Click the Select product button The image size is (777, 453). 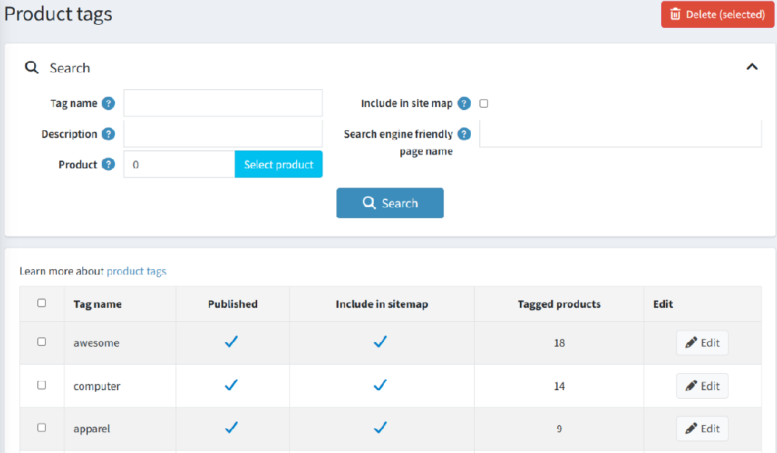[x=278, y=164]
